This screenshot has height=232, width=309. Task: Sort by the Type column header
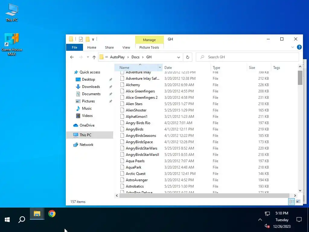pyautogui.click(x=229, y=67)
